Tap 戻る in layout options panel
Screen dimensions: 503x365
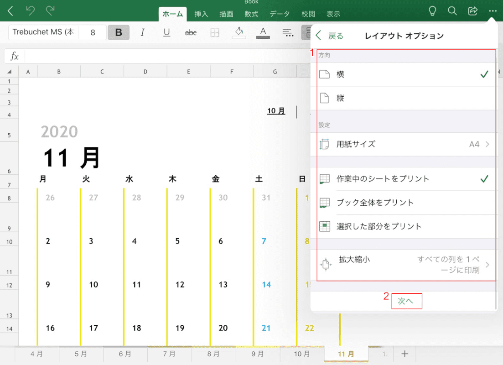pyautogui.click(x=329, y=36)
